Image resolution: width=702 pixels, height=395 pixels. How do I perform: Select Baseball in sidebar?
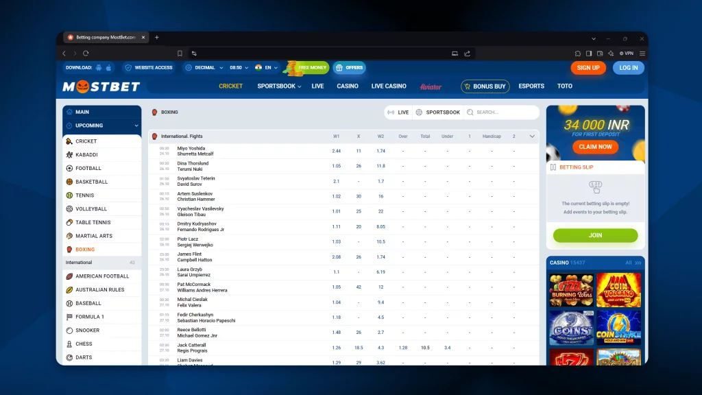coord(102,303)
